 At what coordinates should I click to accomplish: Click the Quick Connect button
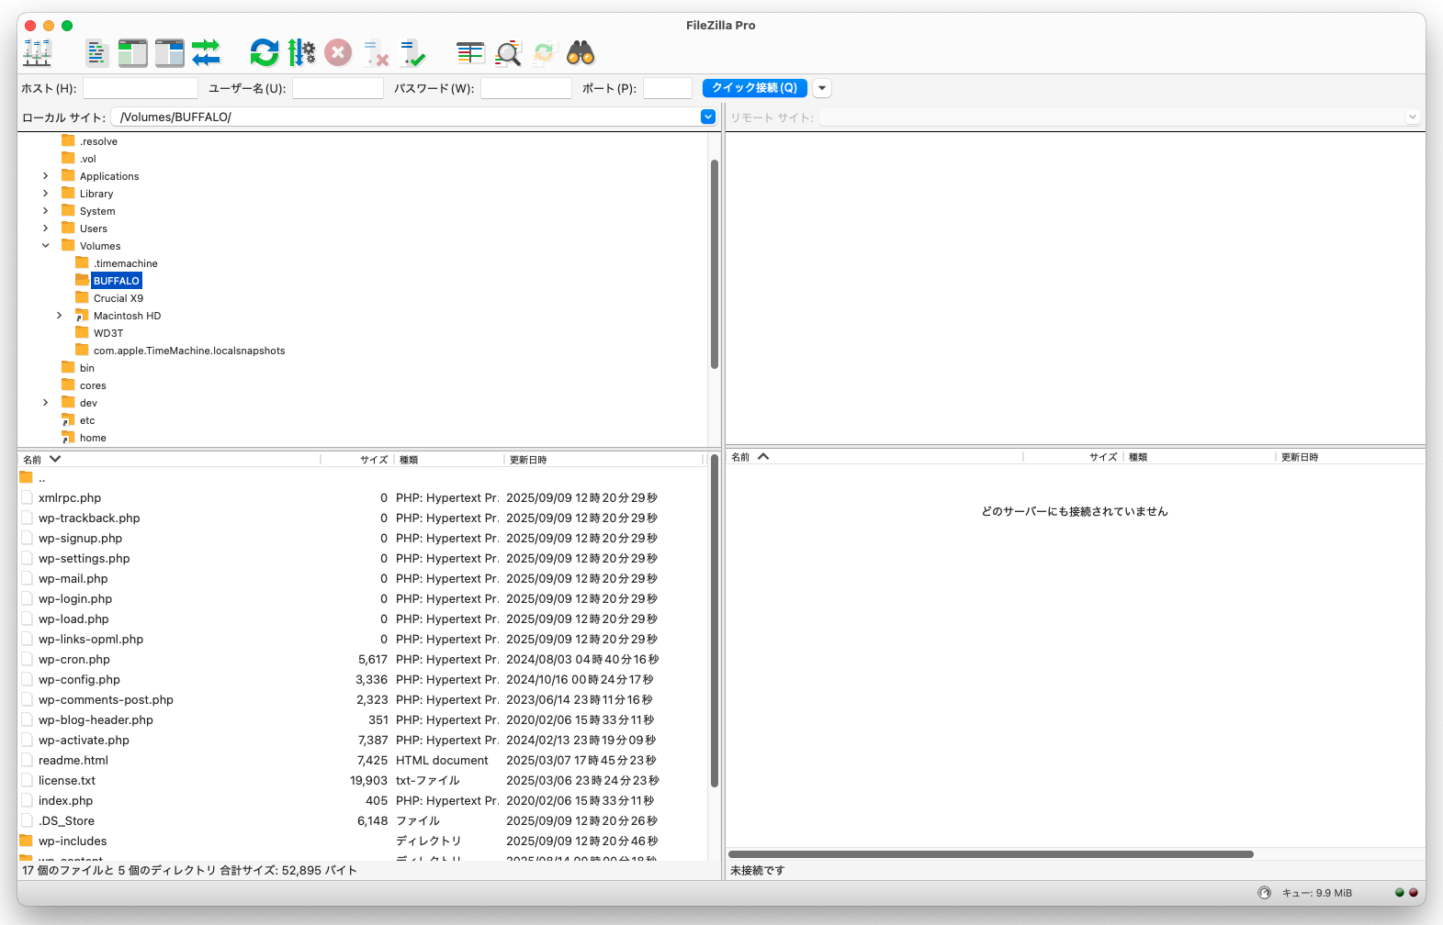[755, 88]
